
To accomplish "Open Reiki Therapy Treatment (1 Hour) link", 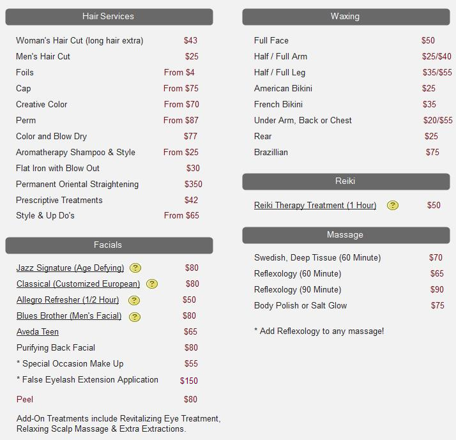I will click(x=315, y=206).
